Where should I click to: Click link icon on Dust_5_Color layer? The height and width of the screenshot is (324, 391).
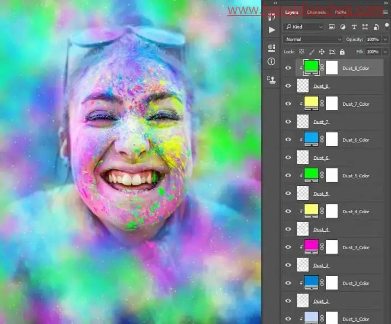[322, 175]
